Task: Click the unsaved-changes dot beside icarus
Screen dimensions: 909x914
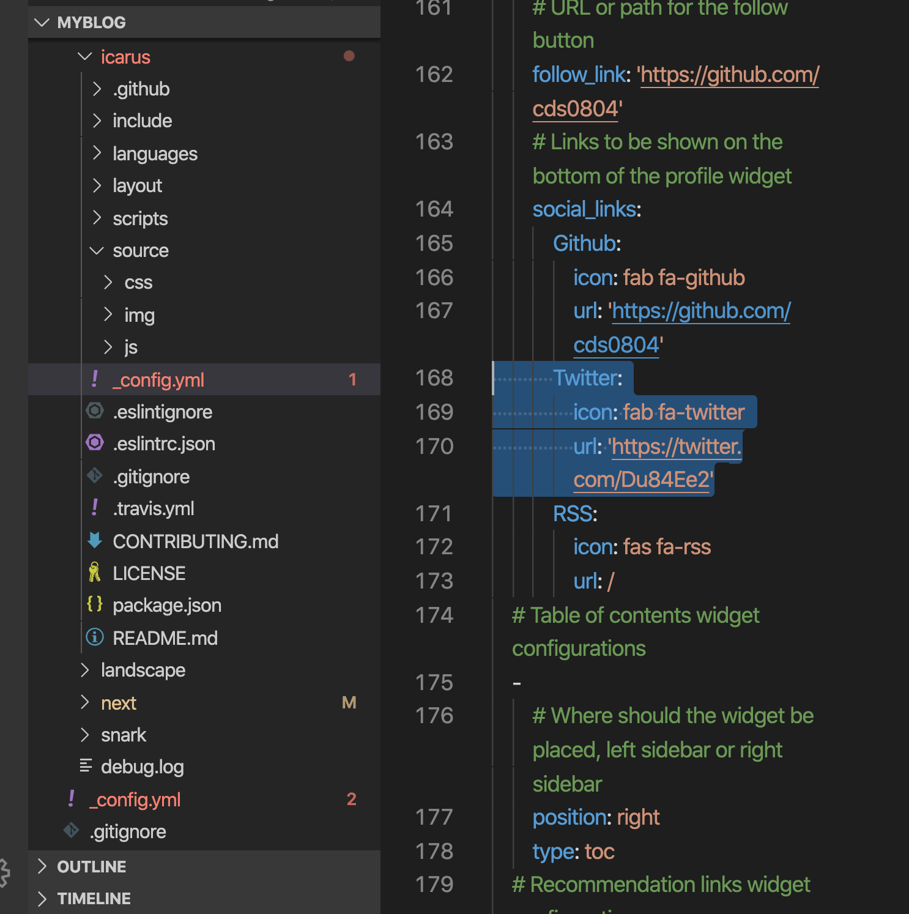Action: (349, 56)
